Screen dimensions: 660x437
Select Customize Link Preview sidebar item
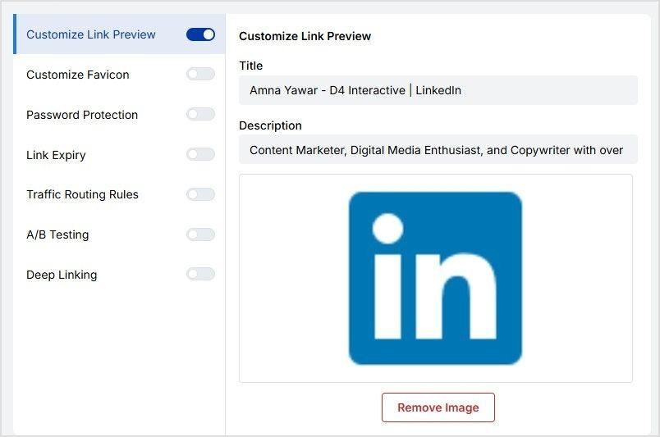point(90,34)
